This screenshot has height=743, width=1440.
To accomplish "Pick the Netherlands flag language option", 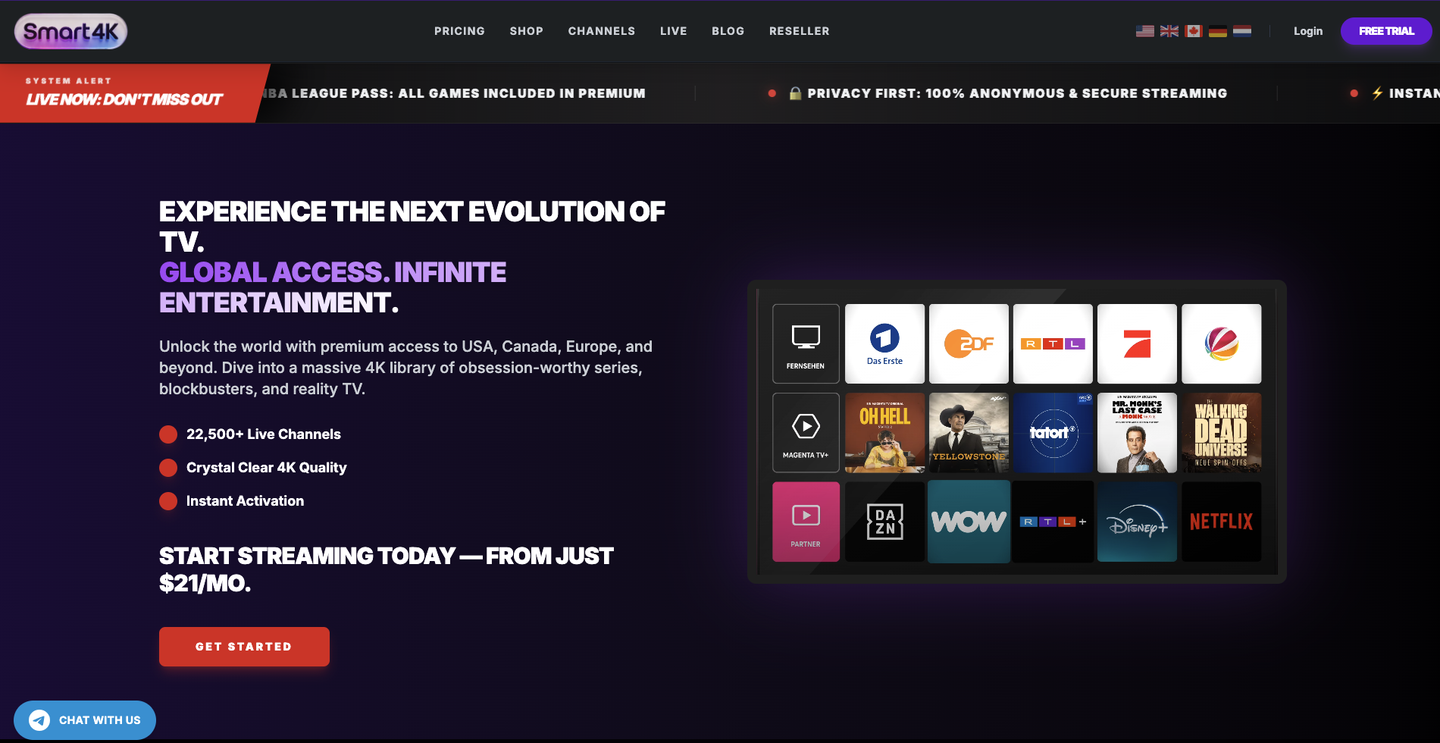I will tap(1242, 31).
